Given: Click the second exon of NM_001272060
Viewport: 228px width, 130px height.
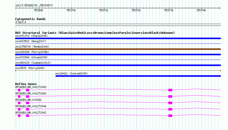Looking at the screenshot, I should pos(27,96).
